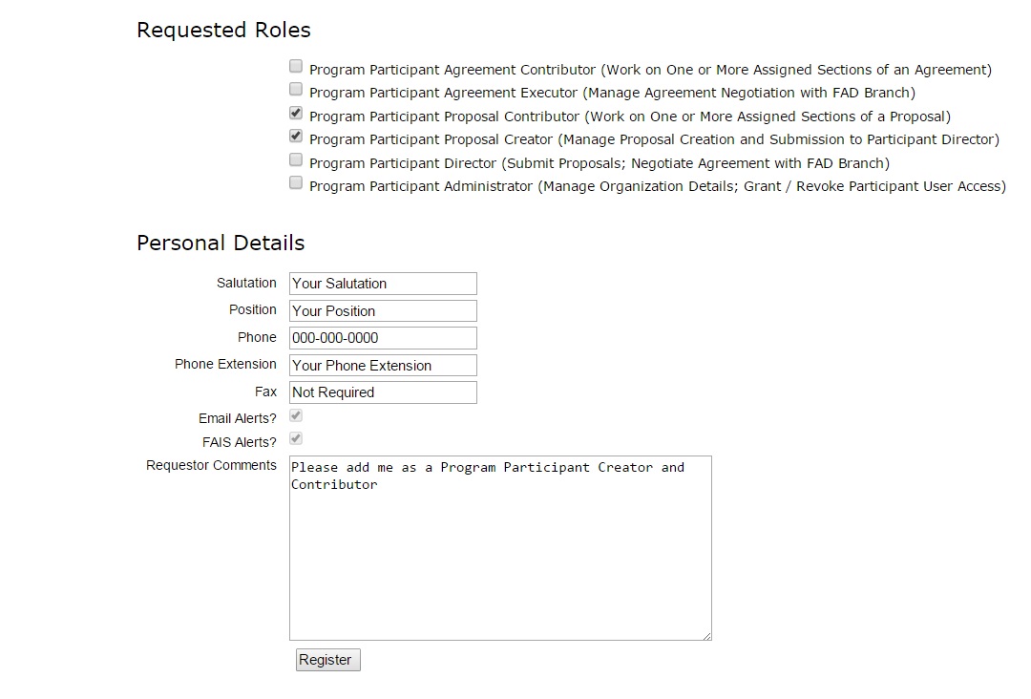The image size is (1031, 699).
Task: Tick the Program Participant Director checkbox
Action: (296, 160)
